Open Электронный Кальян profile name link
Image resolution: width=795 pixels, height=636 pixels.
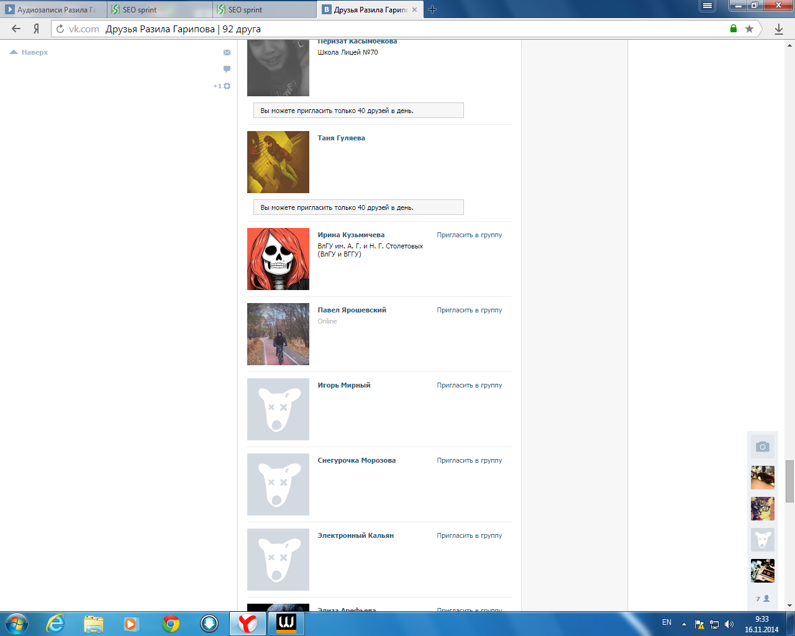355,535
